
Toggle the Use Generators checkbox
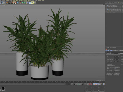[115, 64]
